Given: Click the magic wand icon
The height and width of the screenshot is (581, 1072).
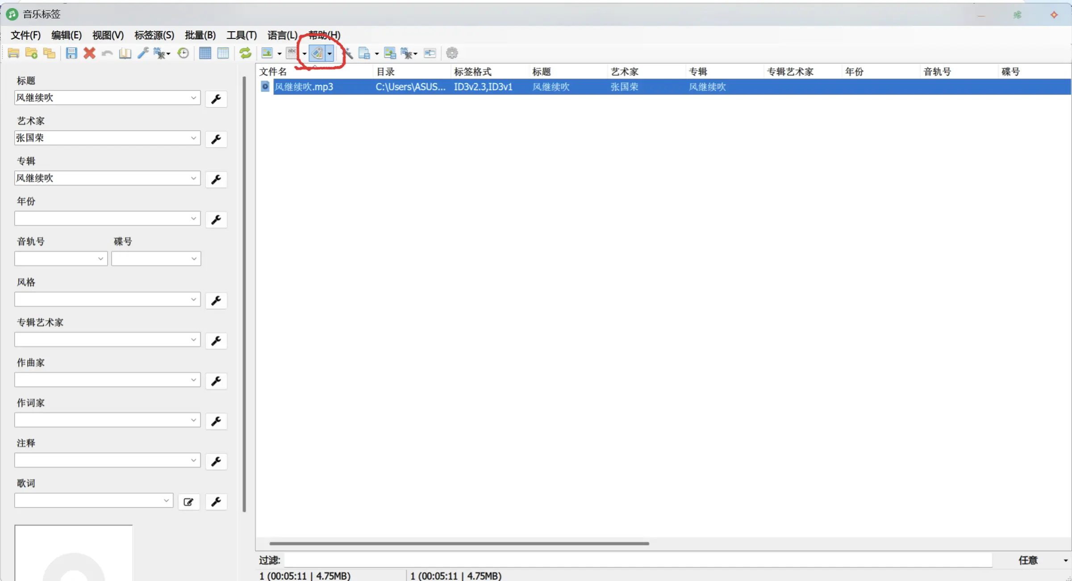Looking at the screenshot, I should tap(347, 53).
